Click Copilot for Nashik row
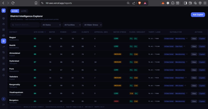 point(202,46)
